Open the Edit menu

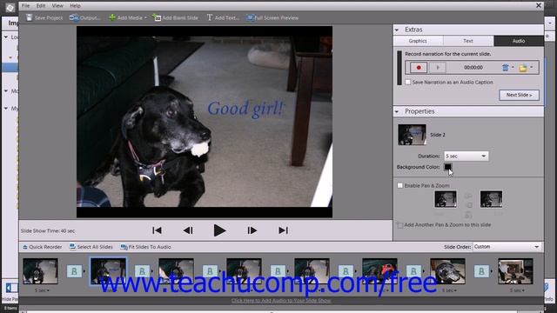41,6
